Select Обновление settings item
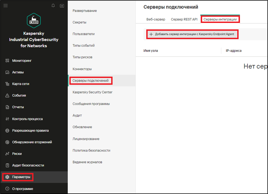Viewport: 268px width, 194px height. pos(82,127)
